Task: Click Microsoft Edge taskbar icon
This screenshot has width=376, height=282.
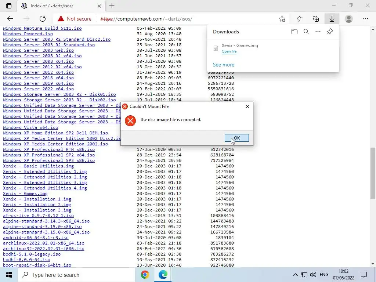Action: tap(163, 275)
